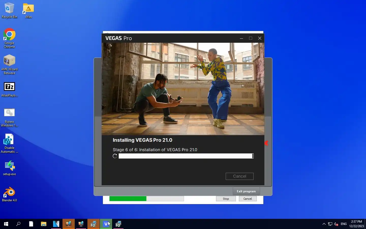Viewport: 366px width, 229px height.
Task: Select the setup.exe desktop icon
Action: 9,168
